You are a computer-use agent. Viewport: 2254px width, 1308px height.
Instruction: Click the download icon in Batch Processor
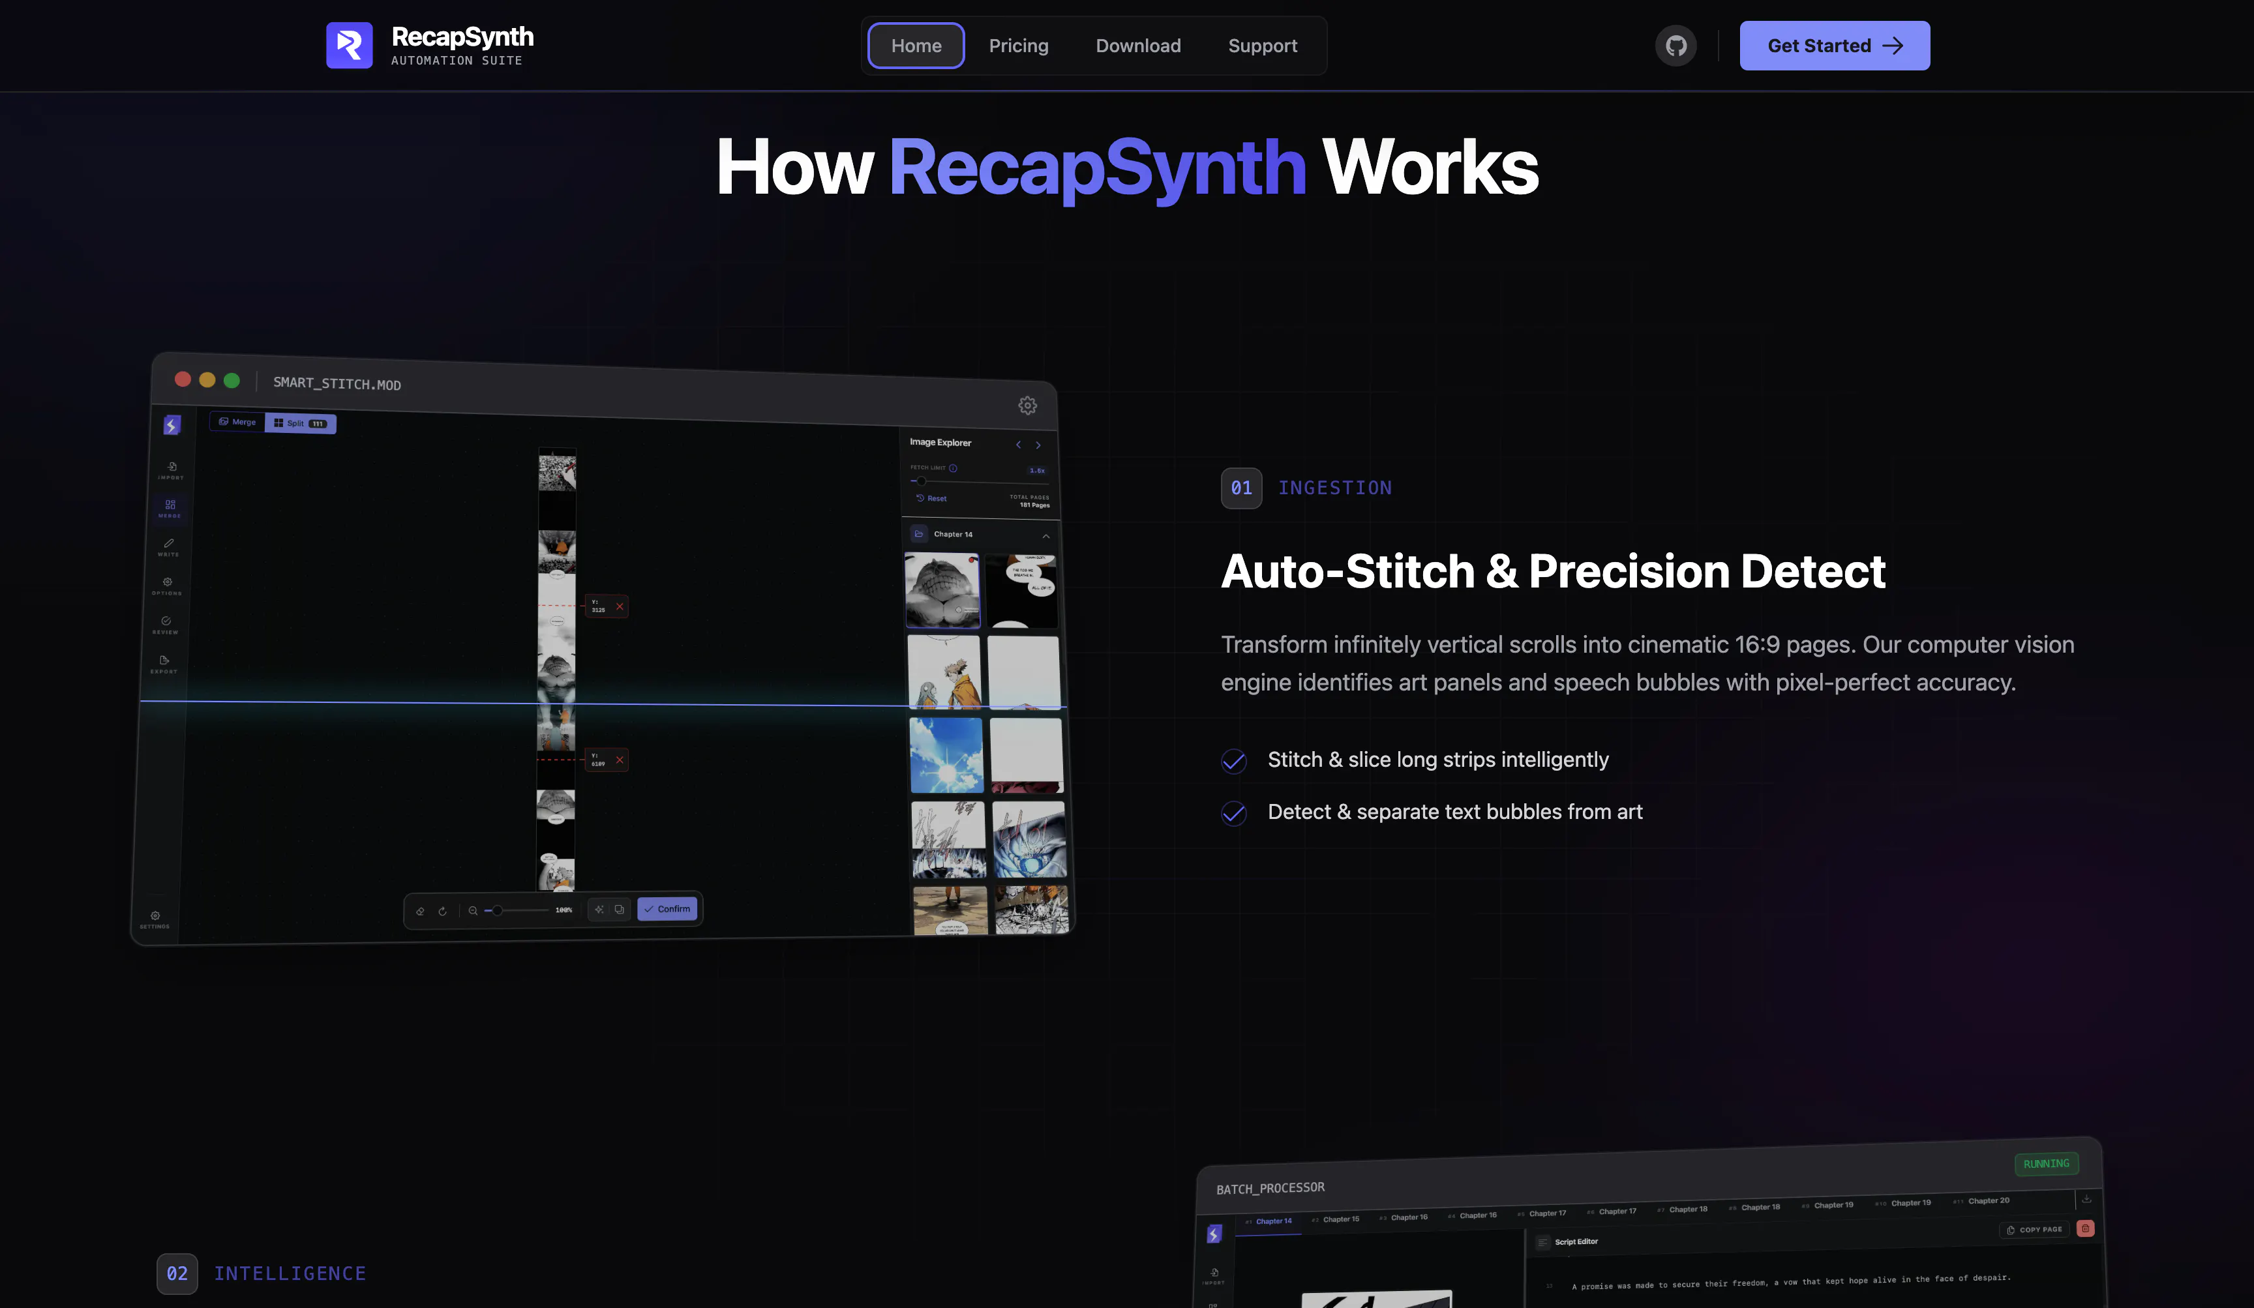2087,1199
